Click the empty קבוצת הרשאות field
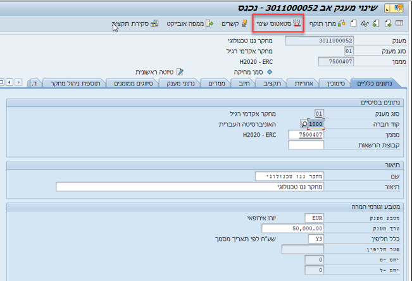 (x=306, y=145)
